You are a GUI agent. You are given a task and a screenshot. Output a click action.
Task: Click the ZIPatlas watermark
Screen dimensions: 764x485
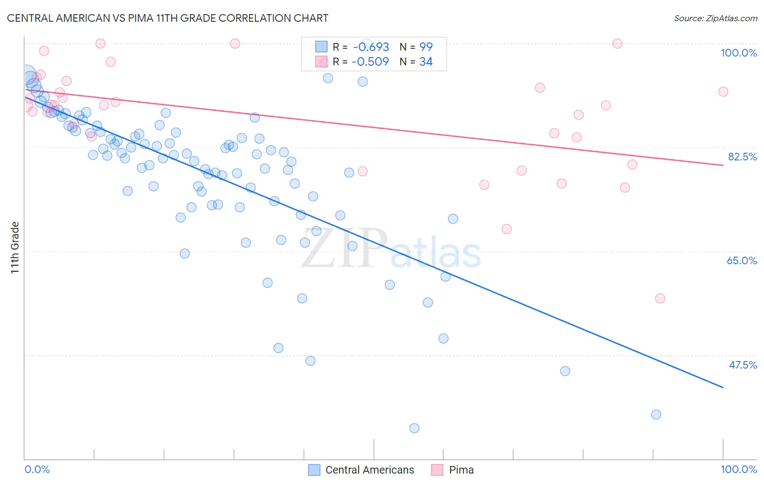click(x=391, y=249)
